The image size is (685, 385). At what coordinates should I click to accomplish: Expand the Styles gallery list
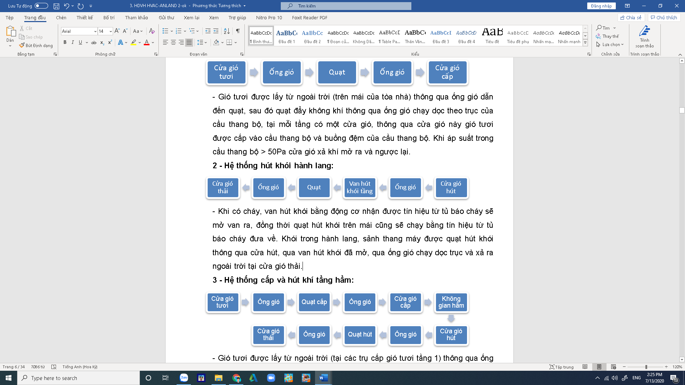[585, 43]
